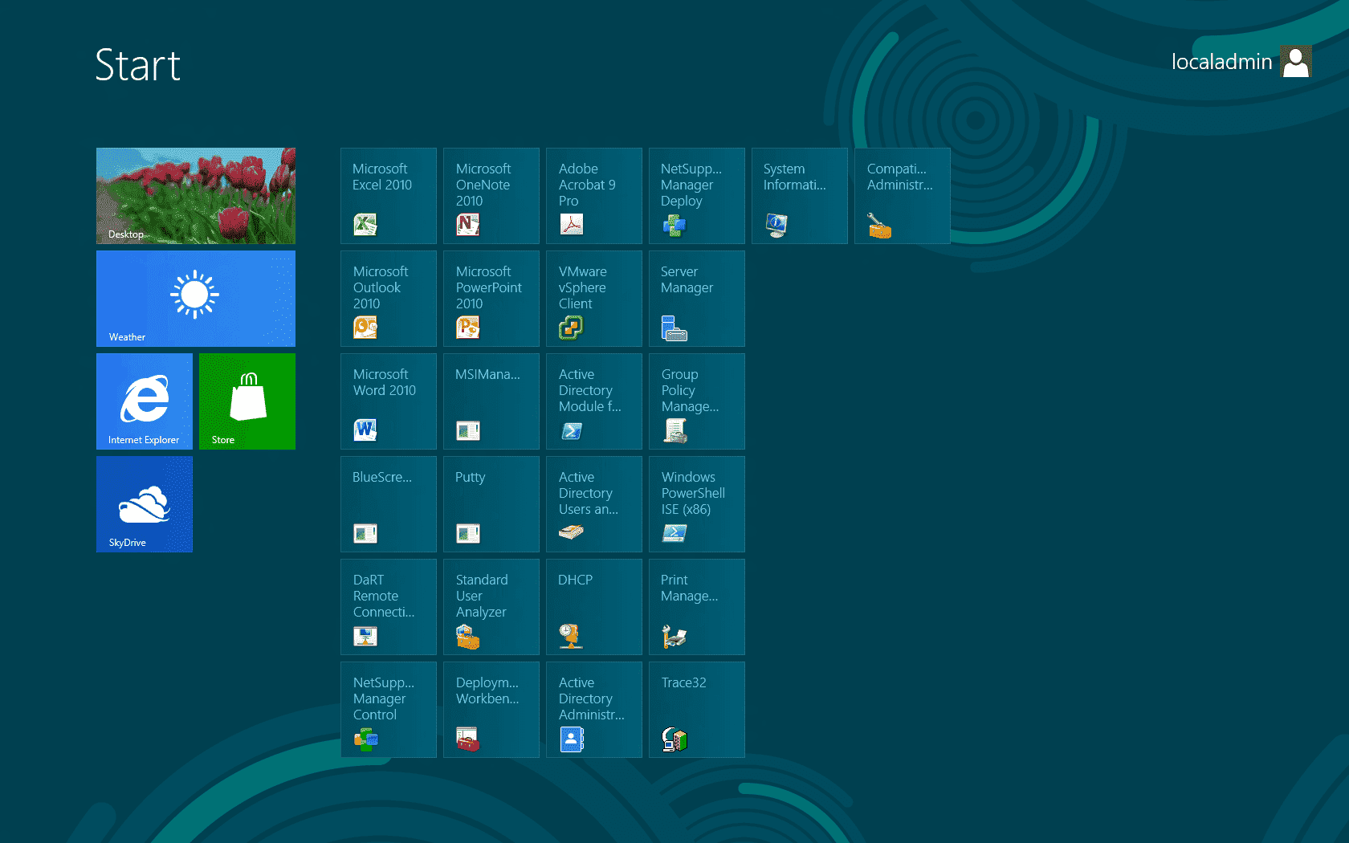The height and width of the screenshot is (843, 1349).
Task: Click the VMware vSphere Client label
Action: click(x=583, y=287)
